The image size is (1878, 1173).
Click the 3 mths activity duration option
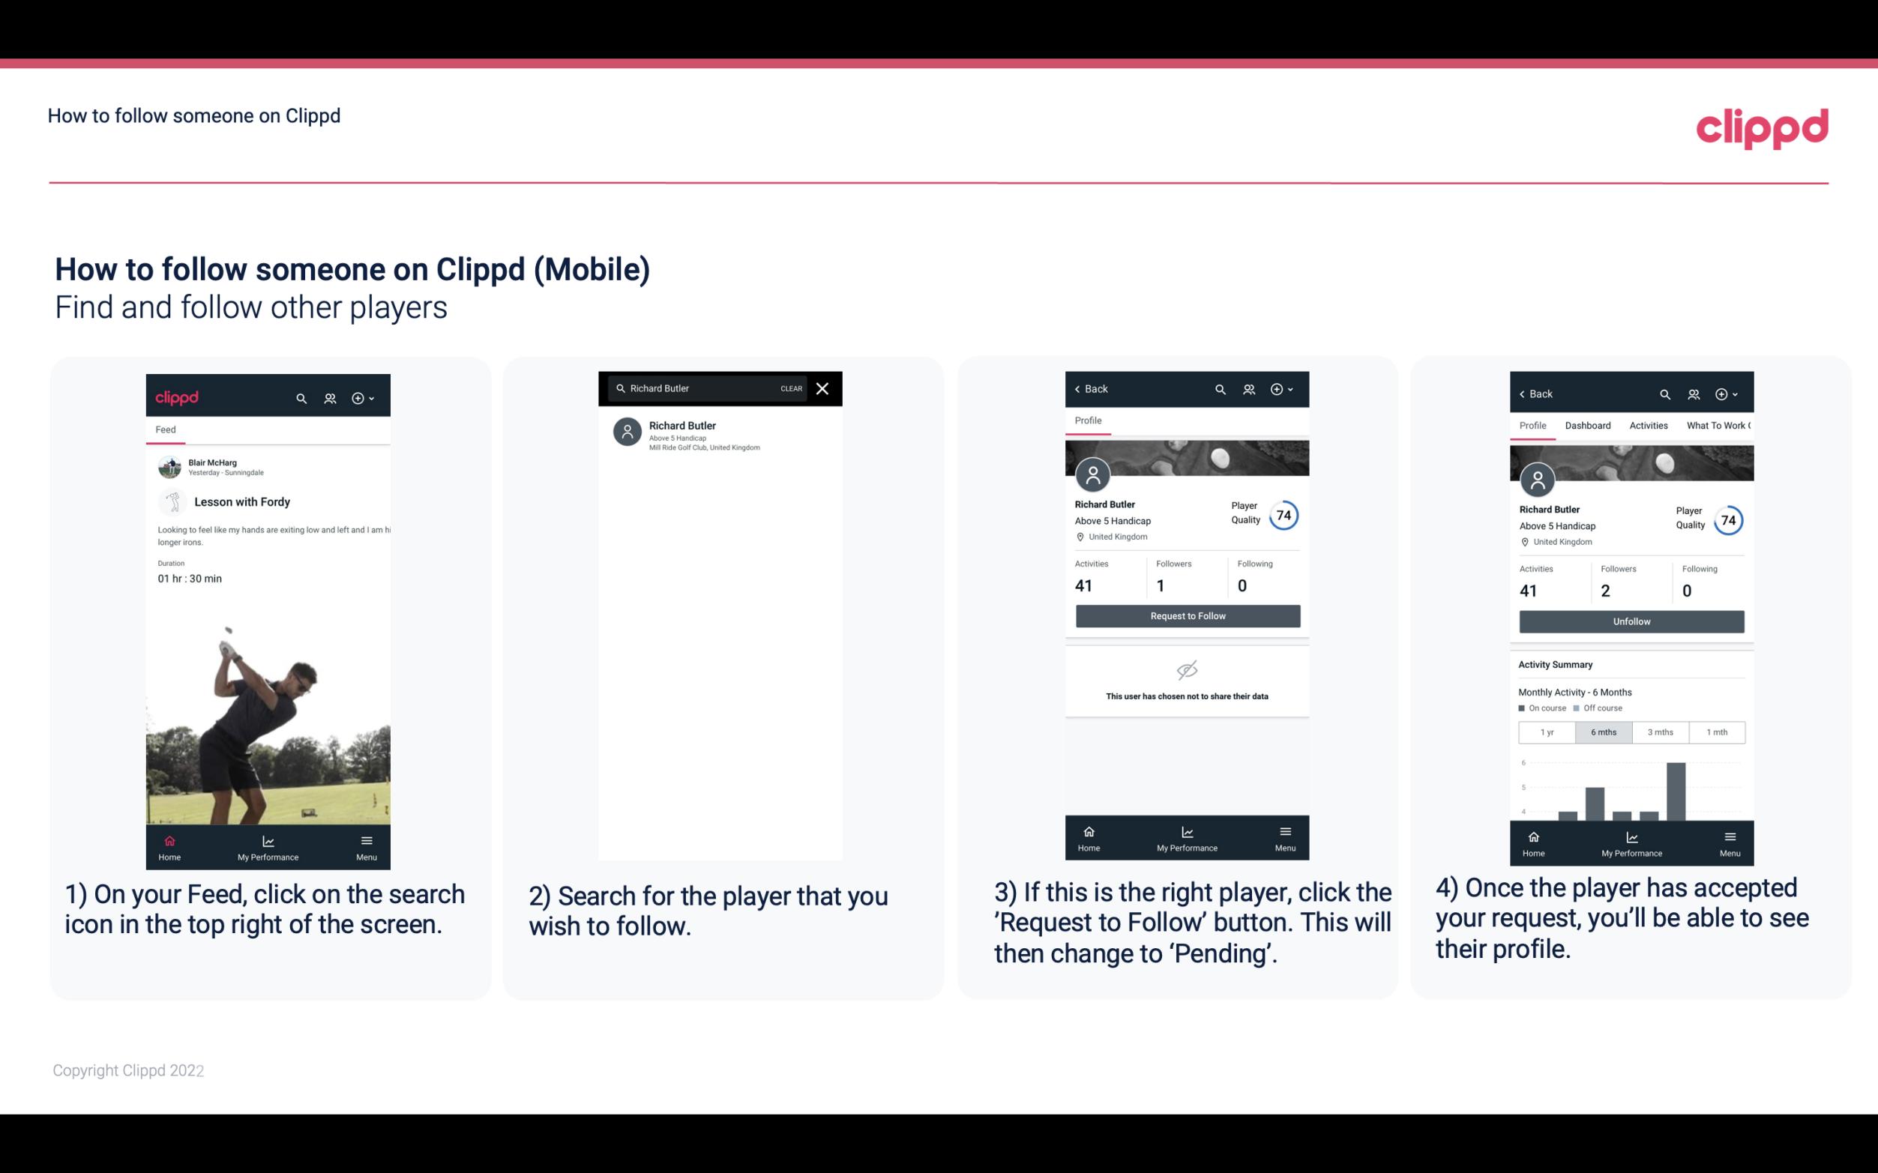click(x=1659, y=731)
